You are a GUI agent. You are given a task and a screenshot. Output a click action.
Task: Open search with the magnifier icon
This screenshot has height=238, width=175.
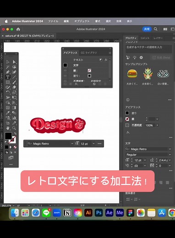(155, 29)
